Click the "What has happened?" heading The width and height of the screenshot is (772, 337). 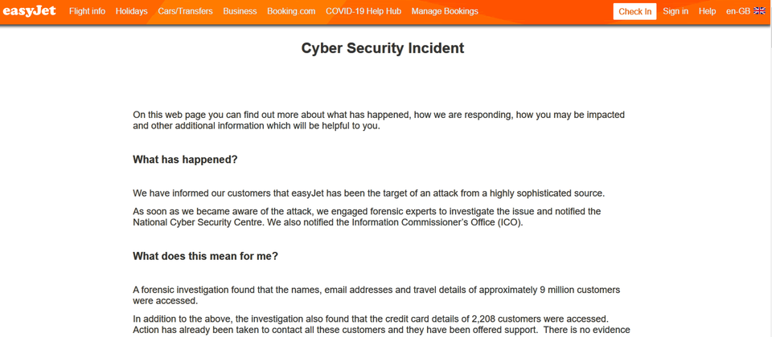pyautogui.click(x=185, y=160)
